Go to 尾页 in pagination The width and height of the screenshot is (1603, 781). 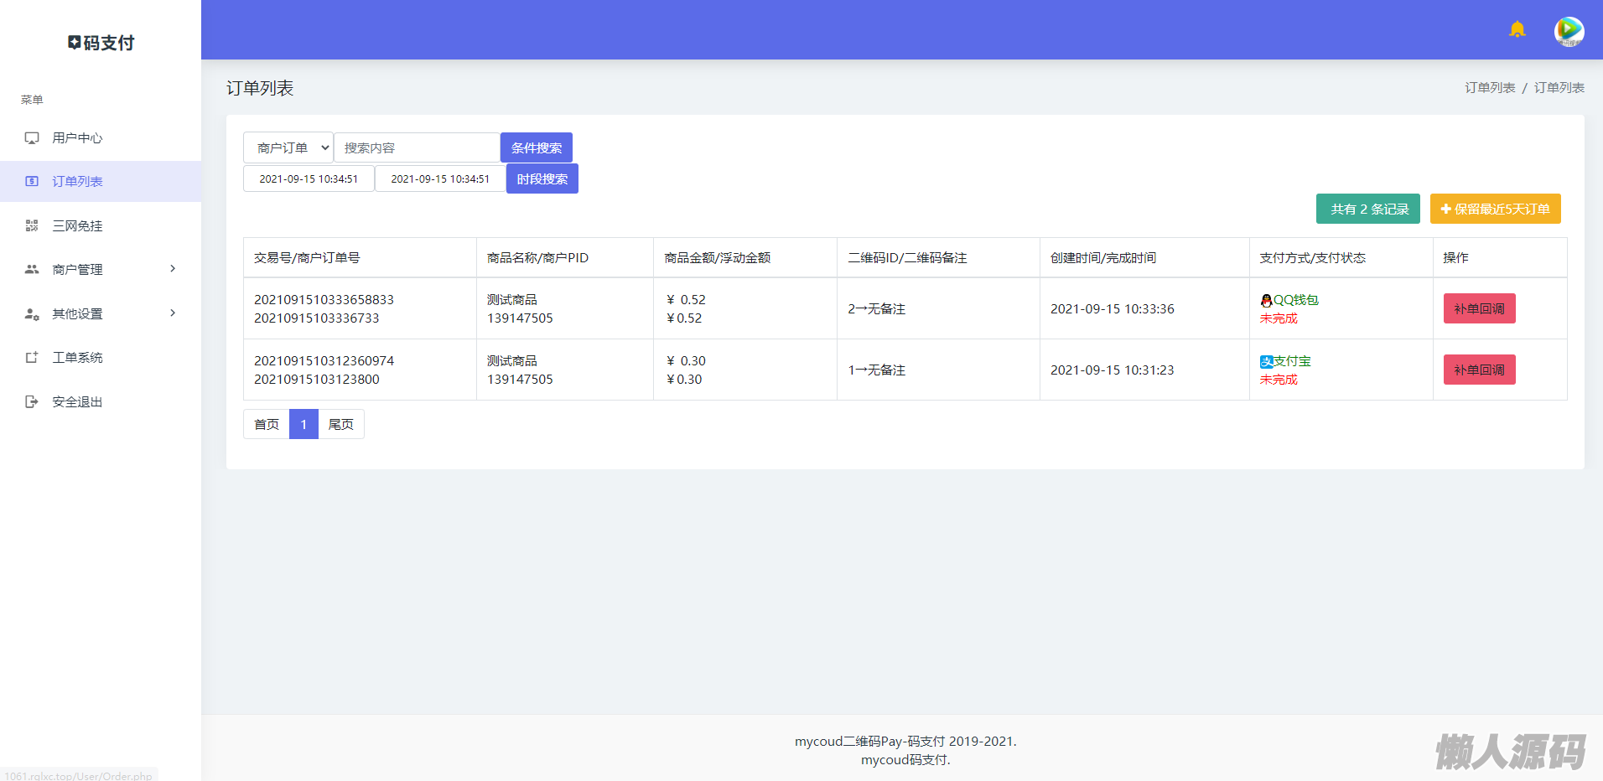click(340, 425)
